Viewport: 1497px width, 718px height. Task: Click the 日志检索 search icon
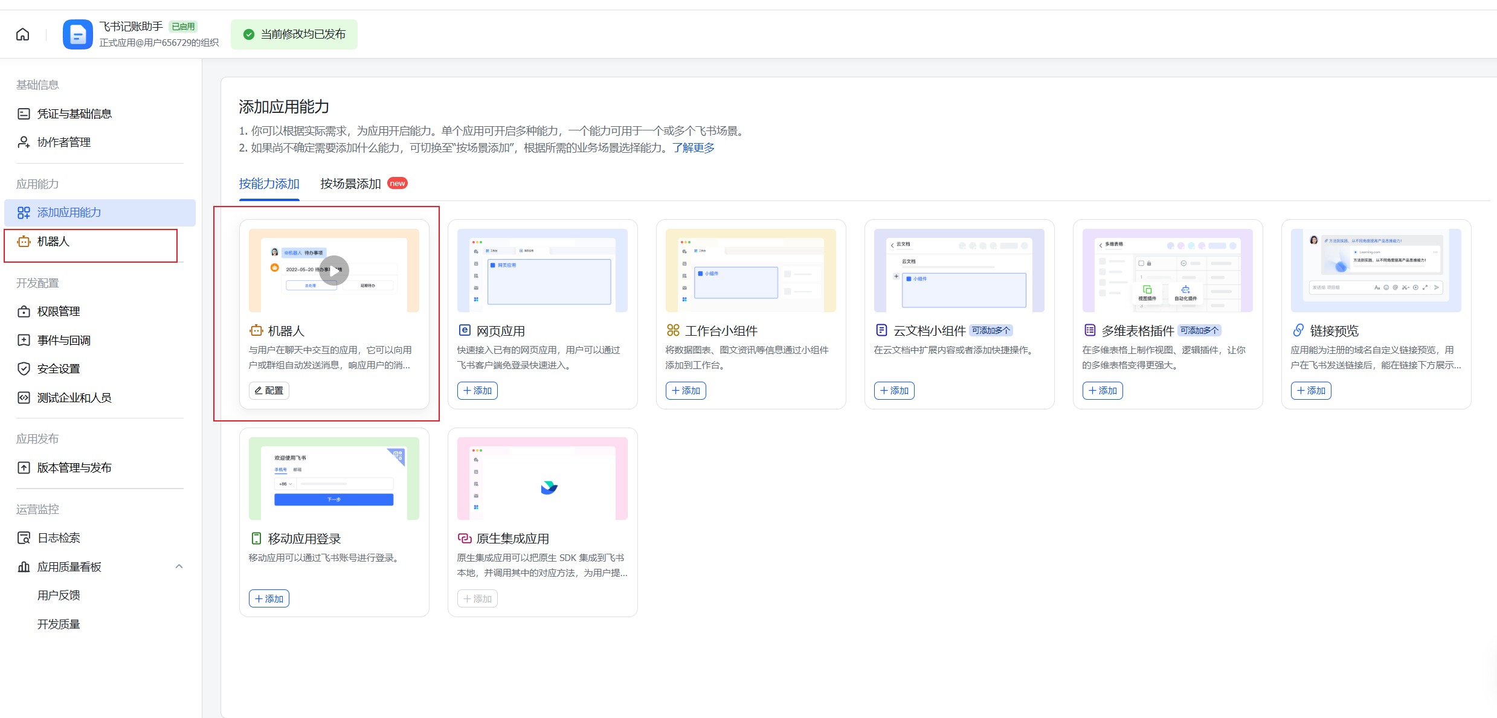24,537
